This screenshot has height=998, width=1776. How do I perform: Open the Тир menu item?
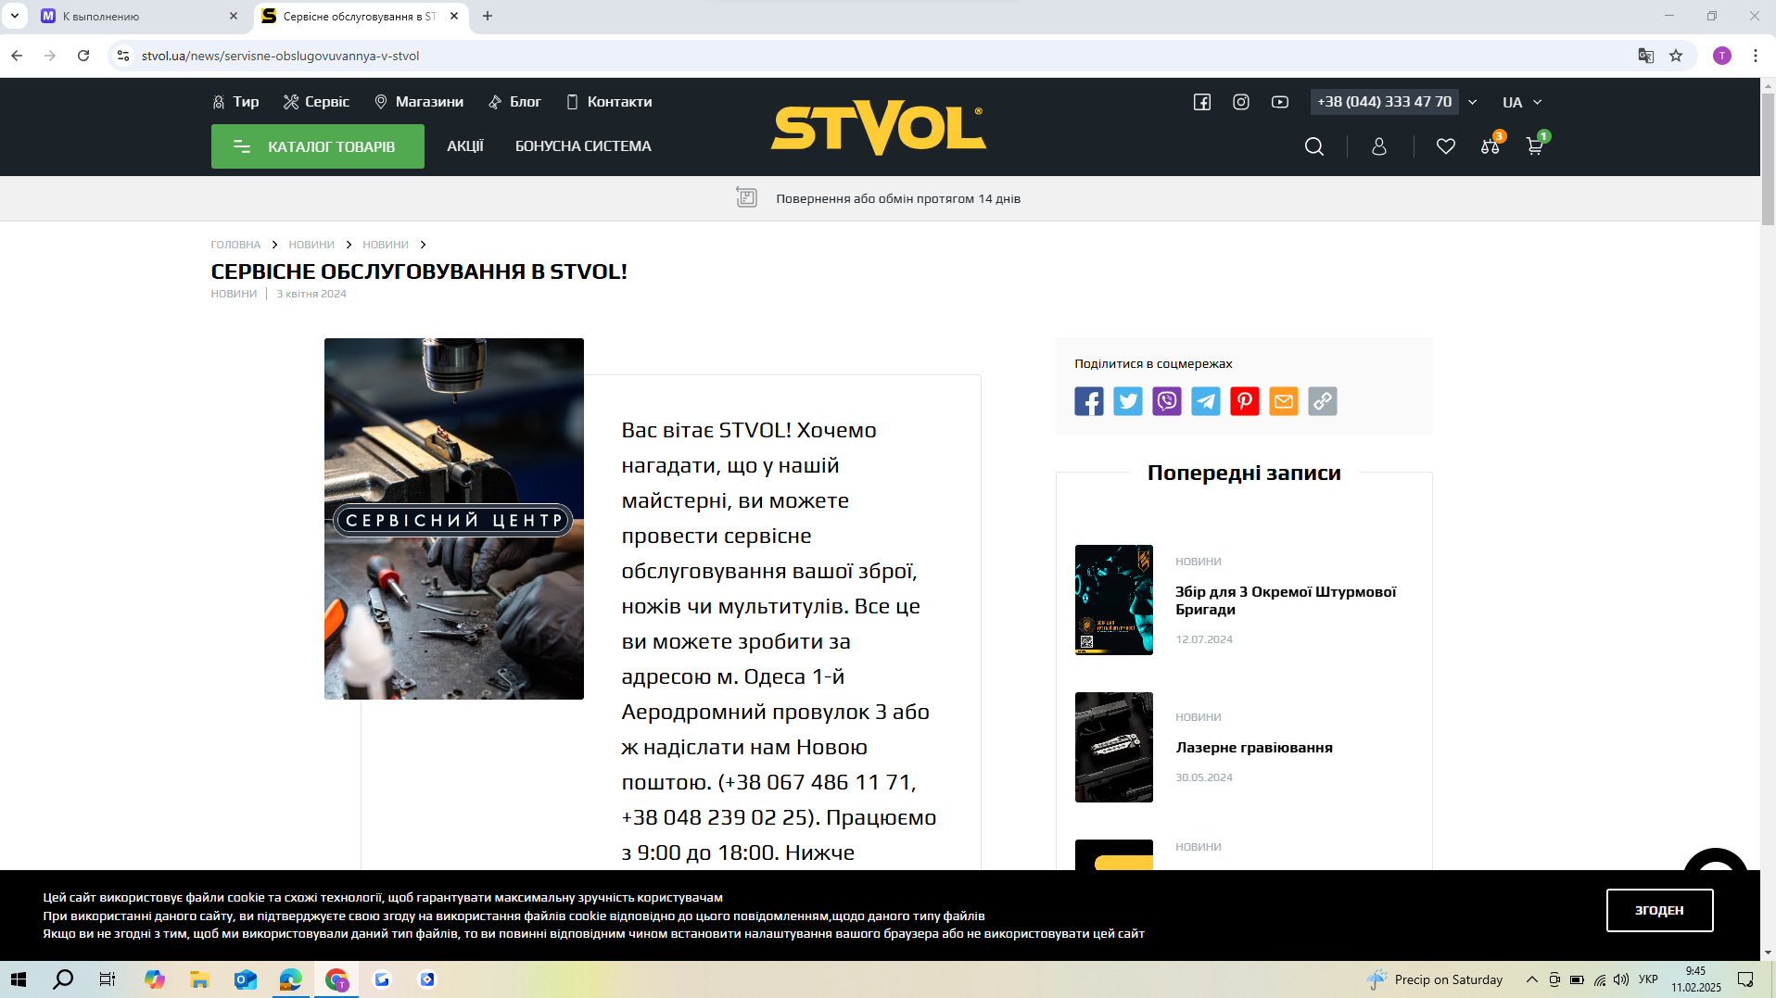pyautogui.click(x=235, y=102)
